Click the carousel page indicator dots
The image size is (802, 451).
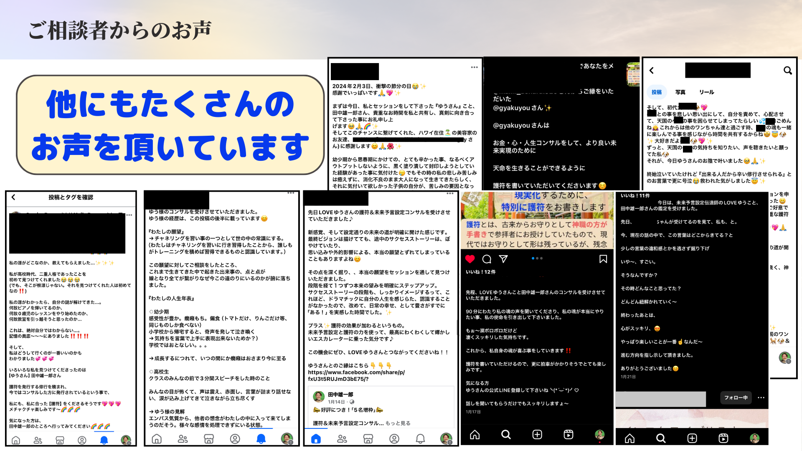point(537,258)
